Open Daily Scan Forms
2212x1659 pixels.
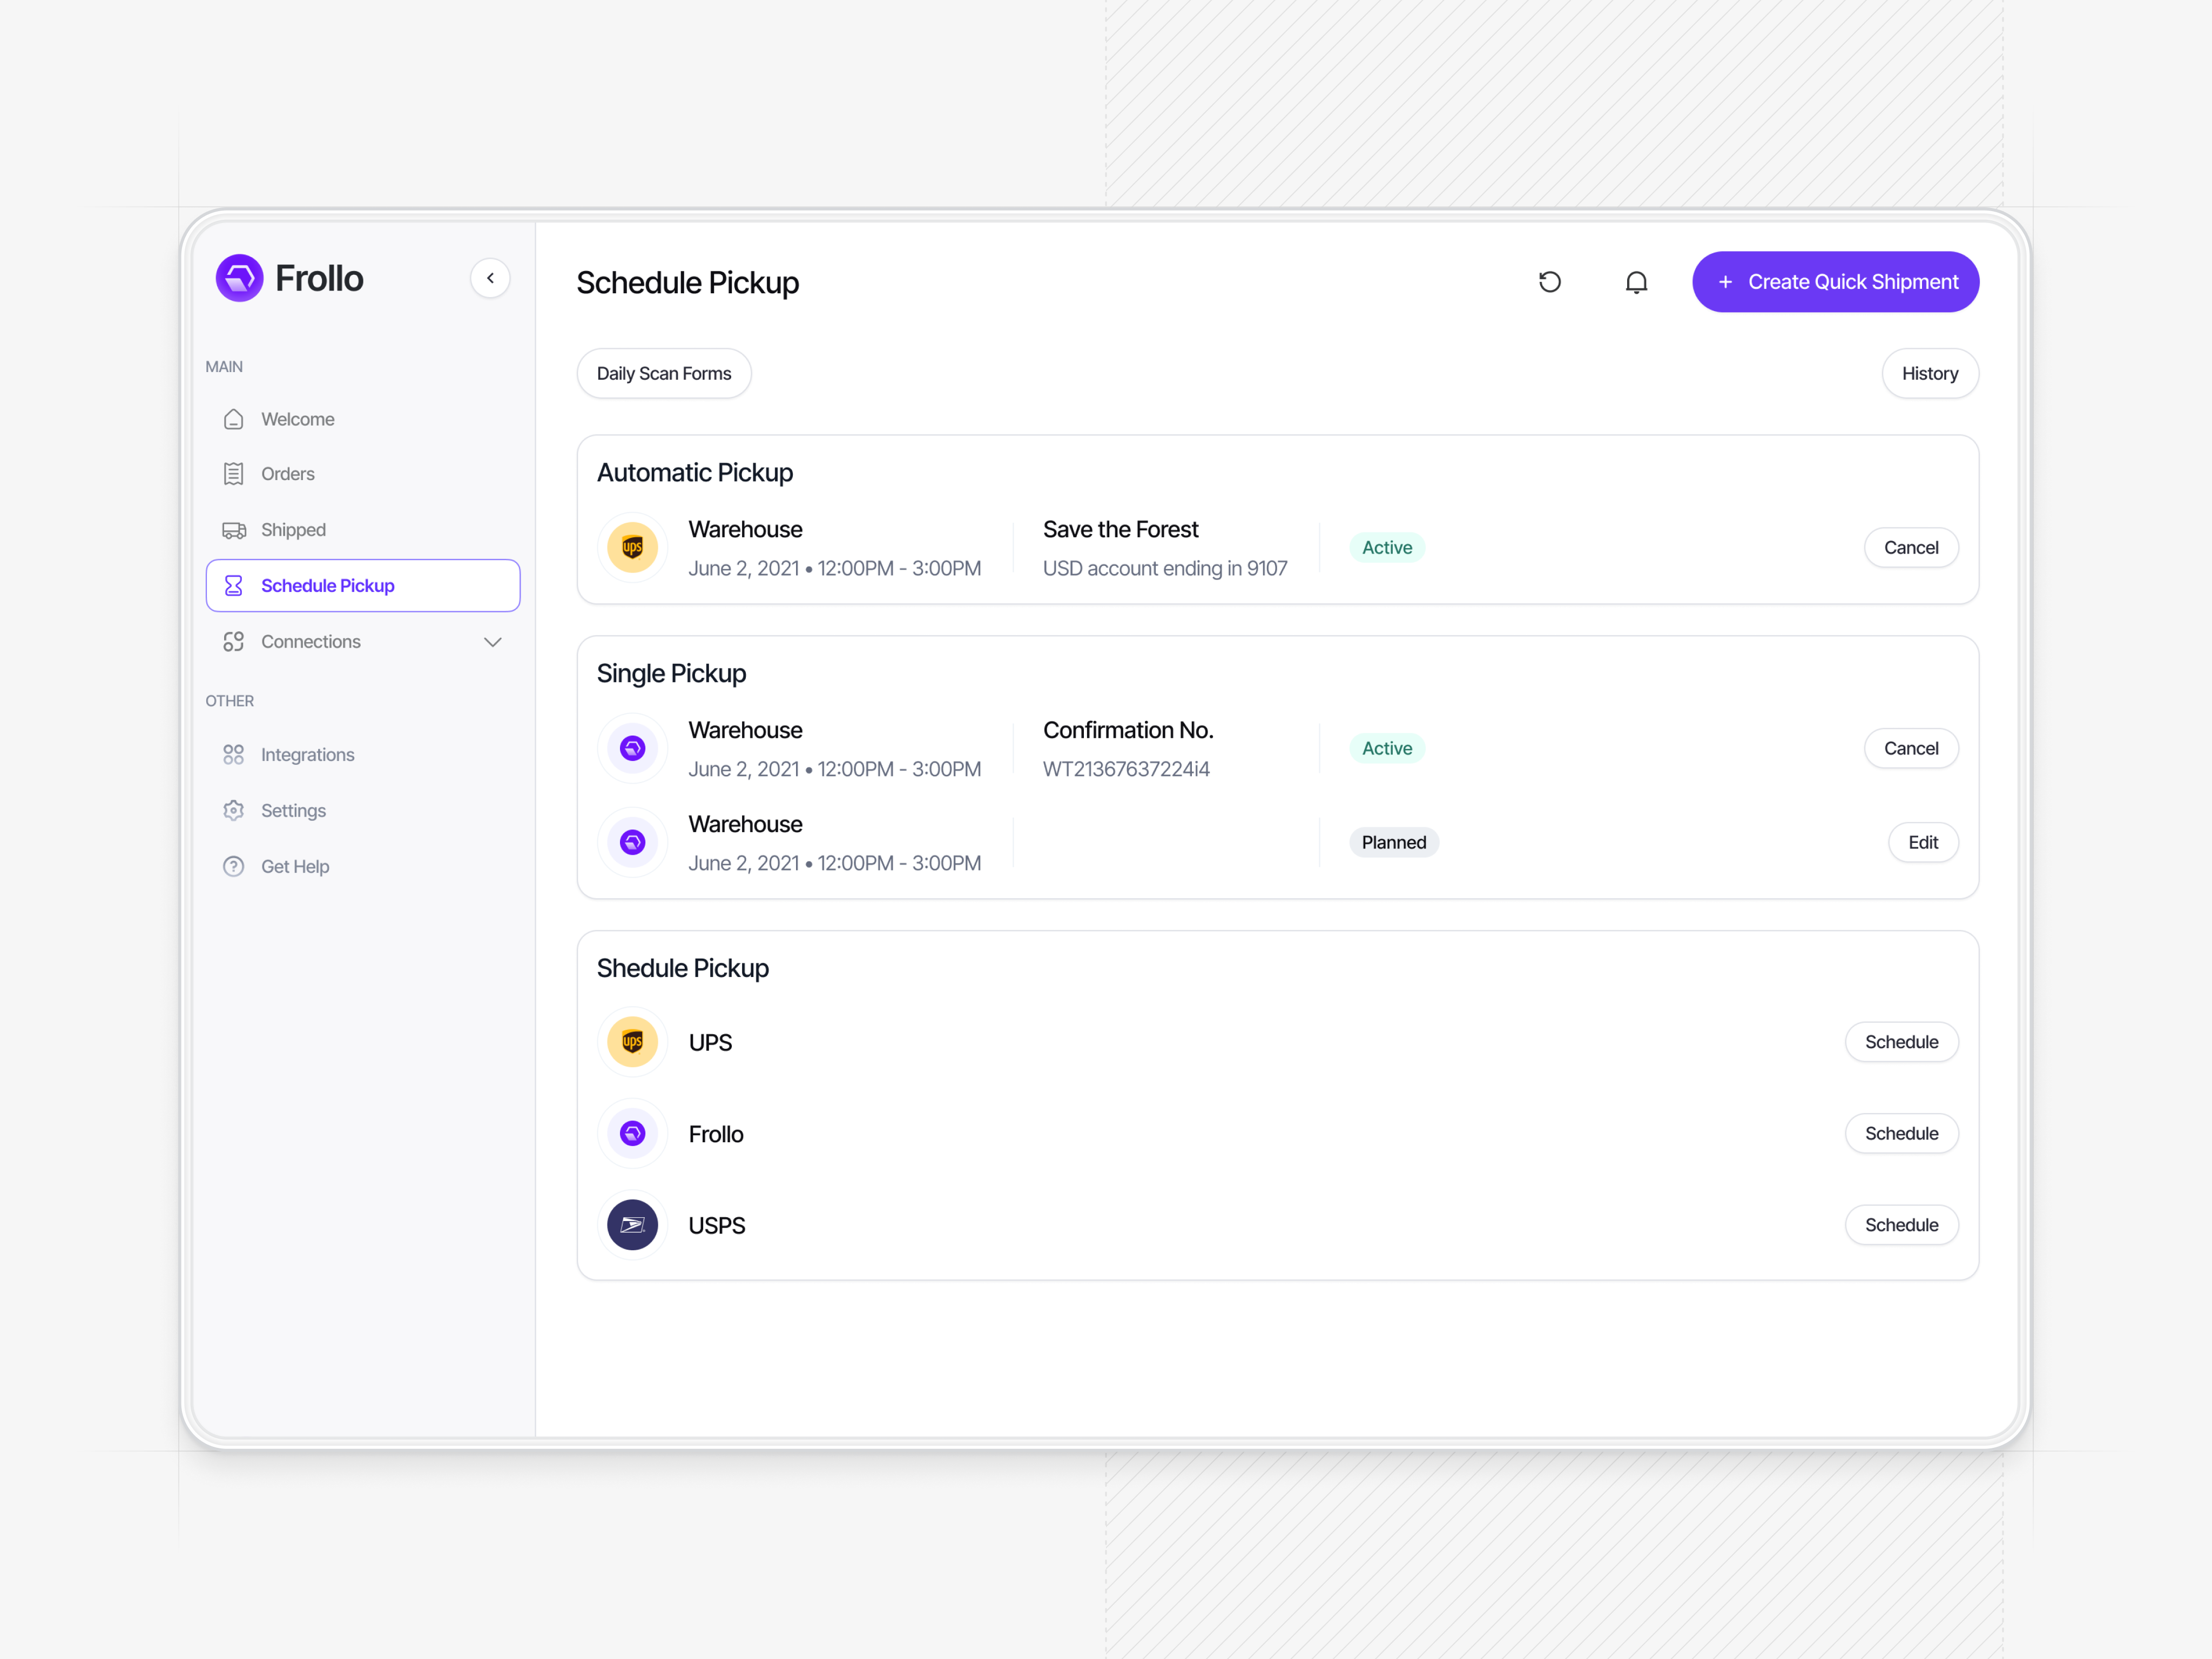(663, 373)
